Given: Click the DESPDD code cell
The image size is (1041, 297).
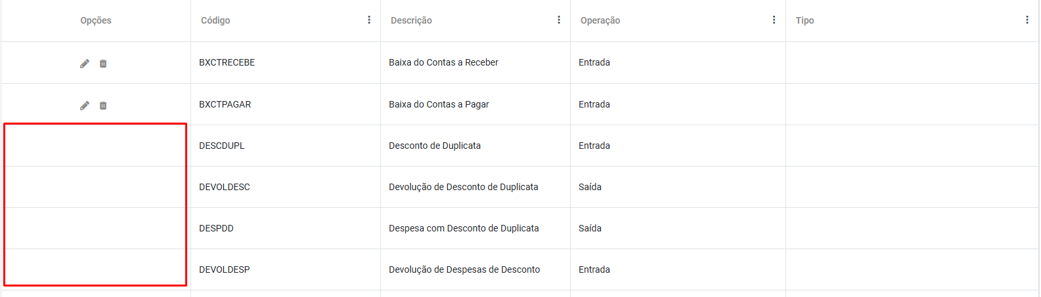Looking at the screenshot, I should [x=217, y=228].
